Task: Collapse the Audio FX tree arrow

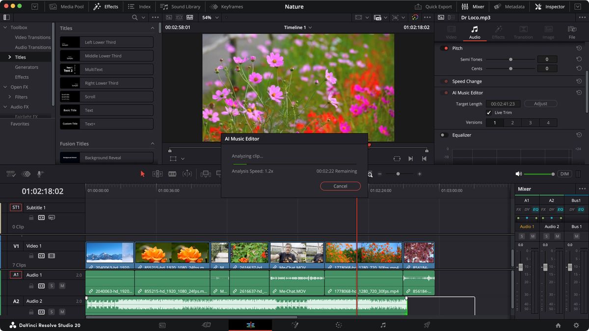Action: point(5,107)
